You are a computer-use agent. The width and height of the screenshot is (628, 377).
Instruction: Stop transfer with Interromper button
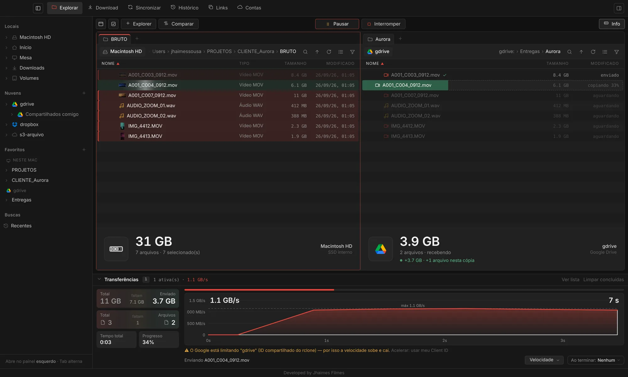point(383,24)
